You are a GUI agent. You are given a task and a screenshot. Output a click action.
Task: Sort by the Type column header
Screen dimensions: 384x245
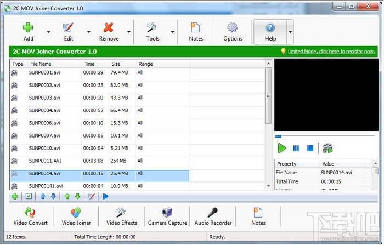click(x=19, y=64)
